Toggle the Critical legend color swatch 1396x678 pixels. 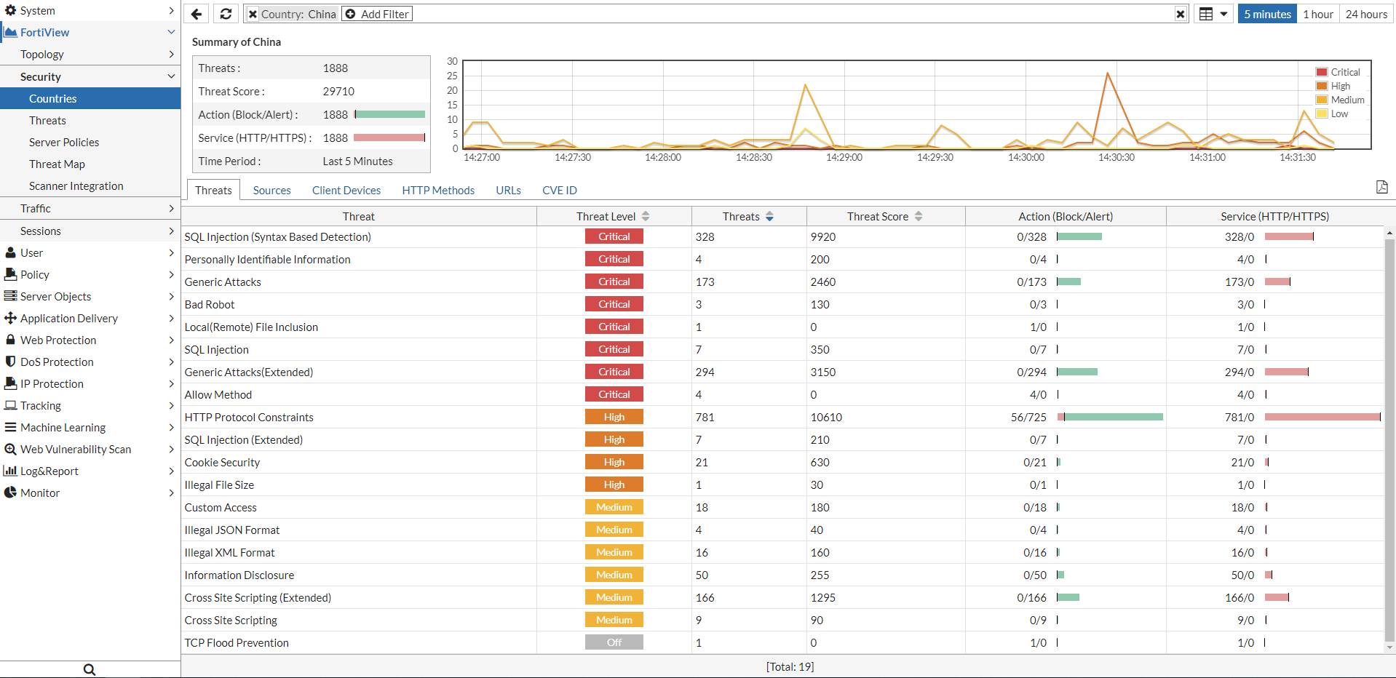(1322, 72)
